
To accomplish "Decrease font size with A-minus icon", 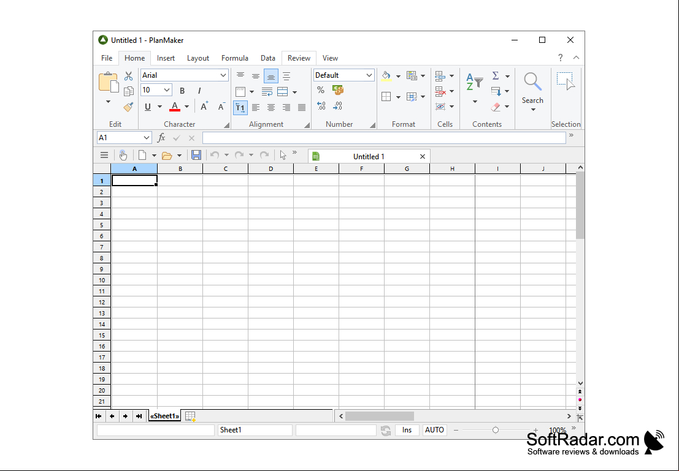I will [x=221, y=107].
